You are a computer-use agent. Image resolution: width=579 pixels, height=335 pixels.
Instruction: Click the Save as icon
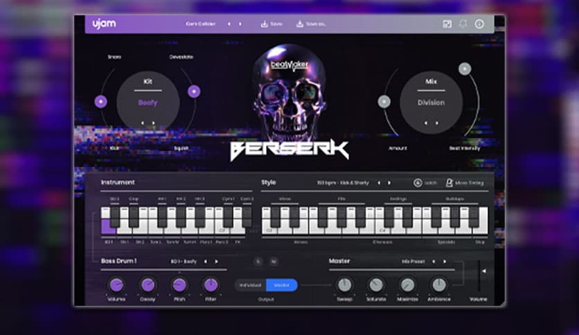coord(300,24)
